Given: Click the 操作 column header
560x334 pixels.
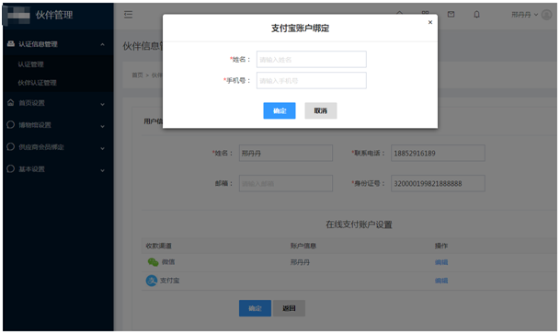Looking at the screenshot, I should pyautogui.click(x=441, y=246).
